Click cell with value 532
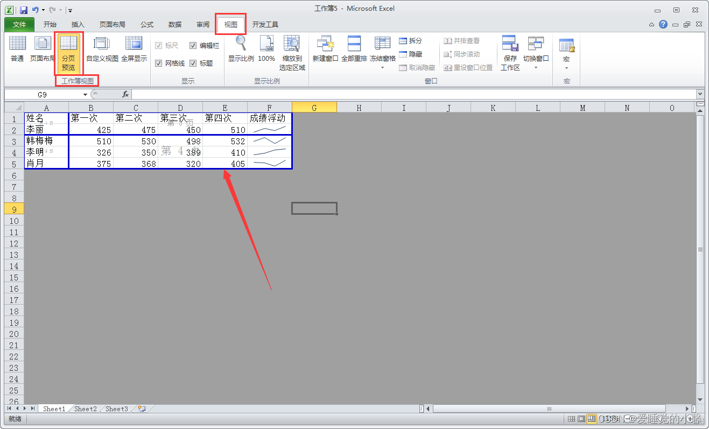This screenshot has width=709, height=429. click(225, 141)
